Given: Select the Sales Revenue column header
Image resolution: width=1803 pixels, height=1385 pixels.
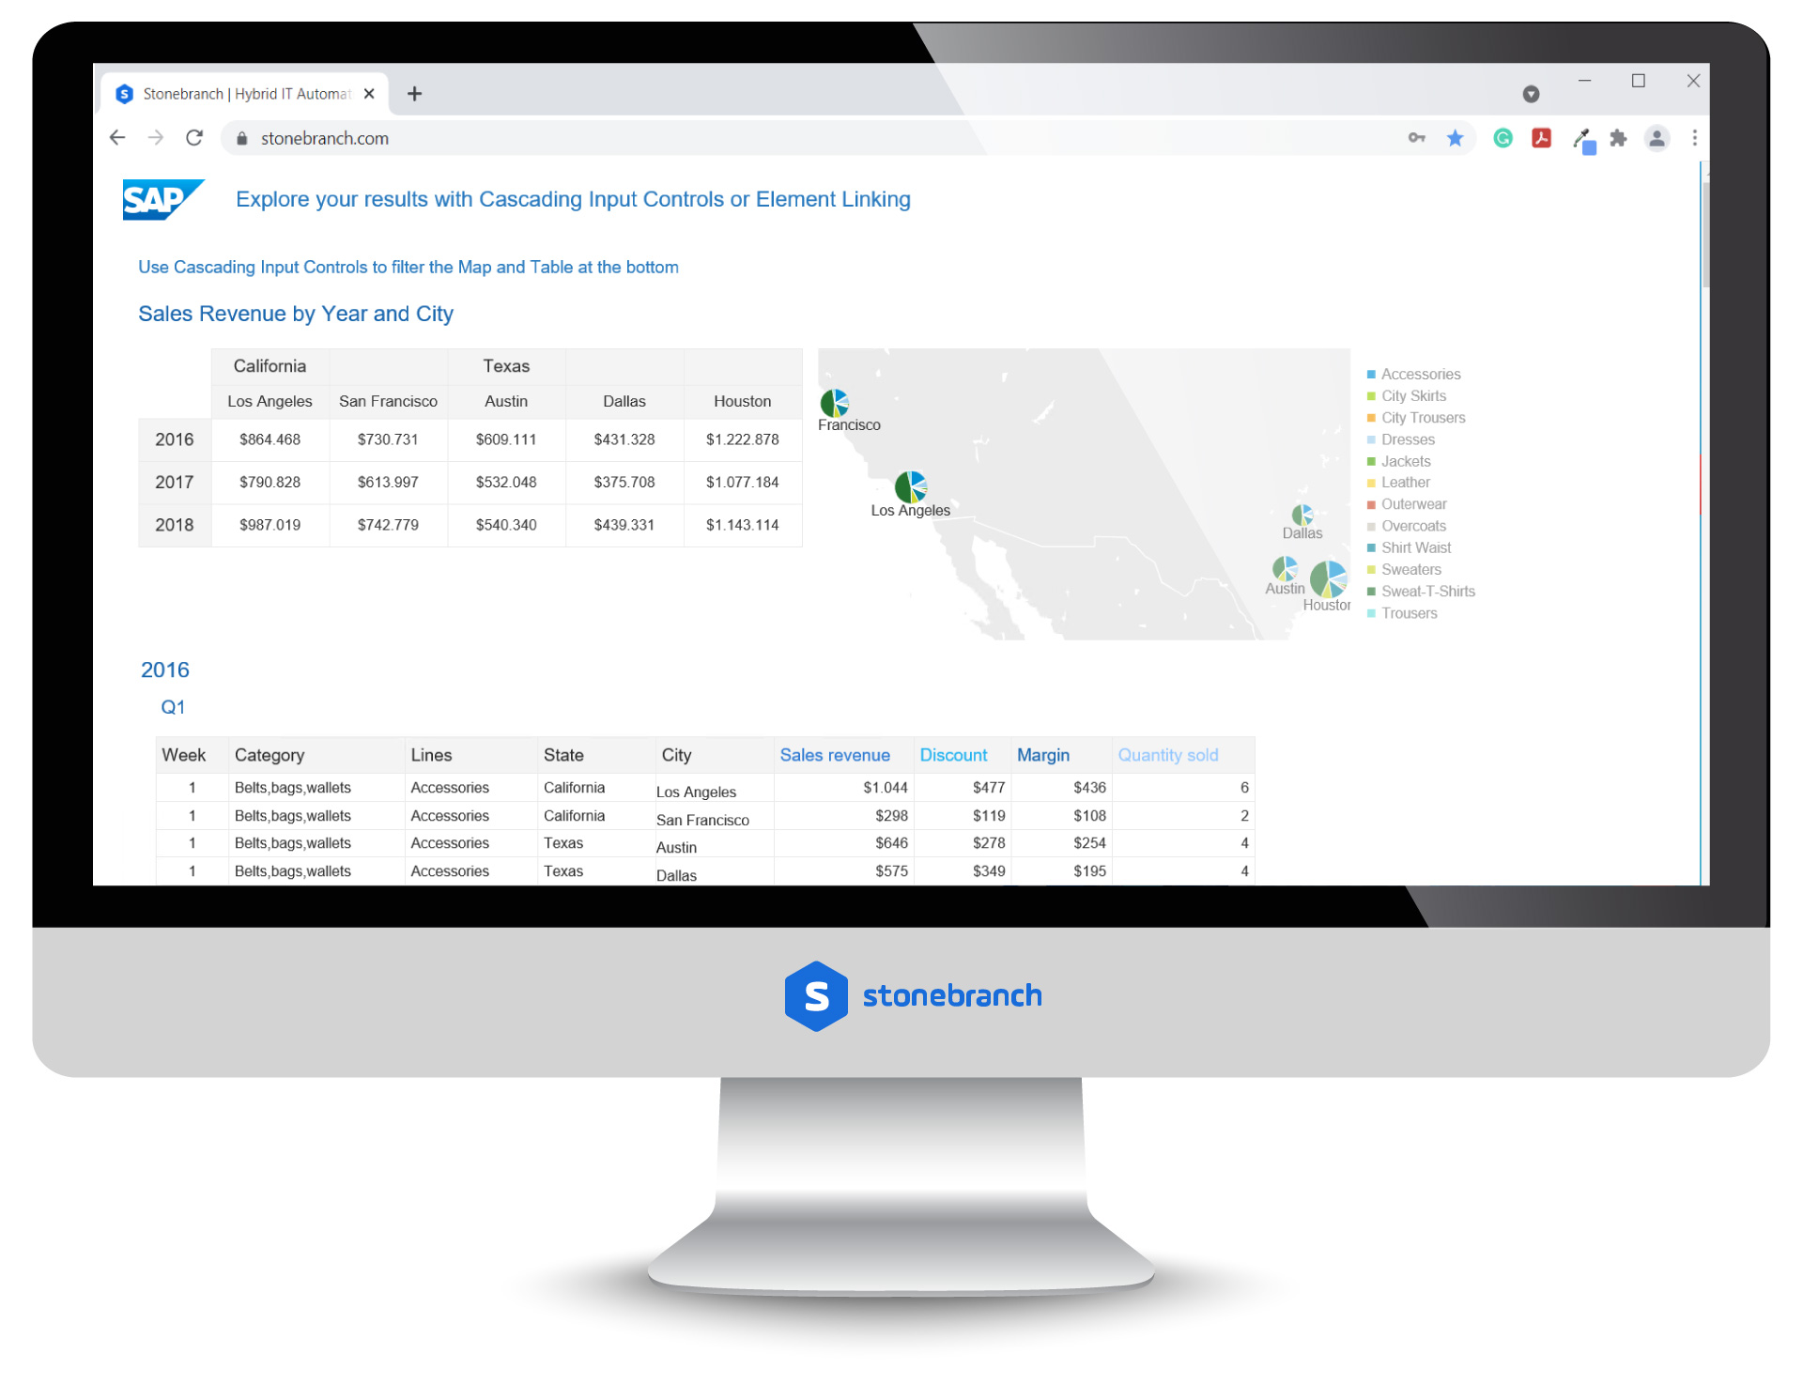Looking at the screenshot, I should [832, 755].
